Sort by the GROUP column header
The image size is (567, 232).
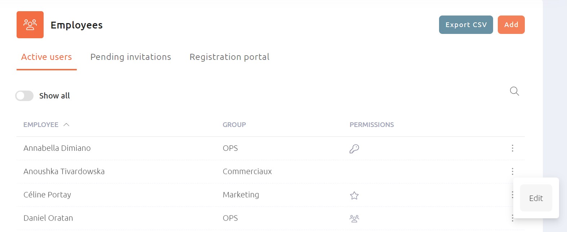234,124
